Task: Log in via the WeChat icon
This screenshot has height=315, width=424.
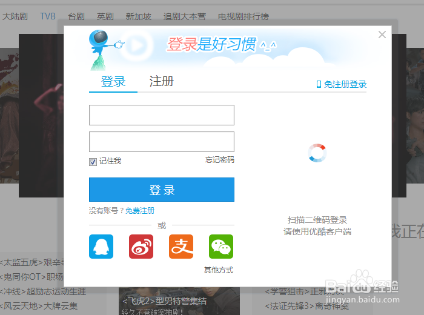Action: point(221,247)
